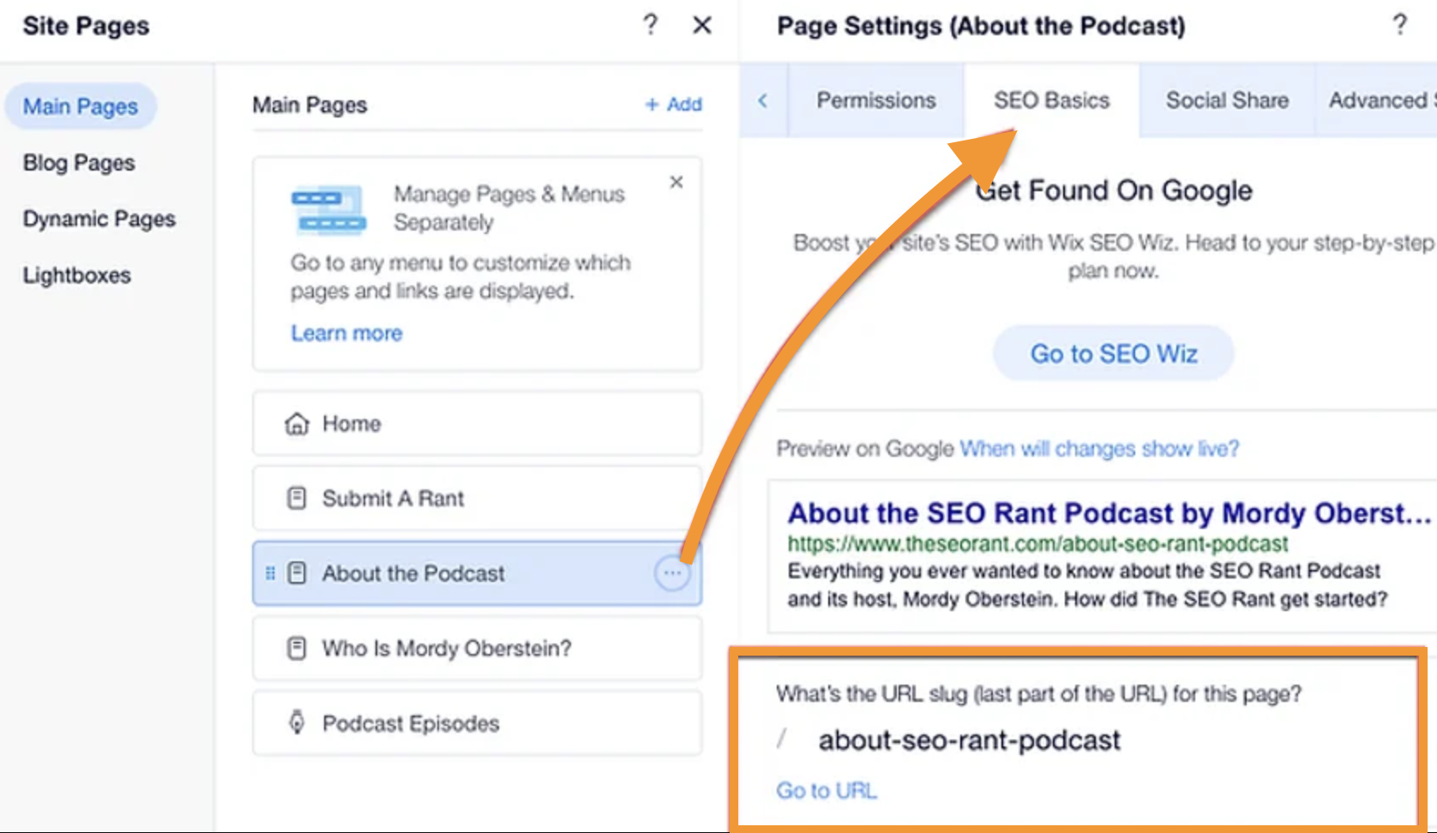Close the Site Pages panel
This screenshot has height=833, width=1437.
coord(702,26)
